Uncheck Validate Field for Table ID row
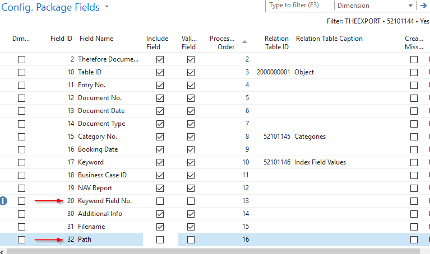430x254 pixels. click(x=191, y=72)
